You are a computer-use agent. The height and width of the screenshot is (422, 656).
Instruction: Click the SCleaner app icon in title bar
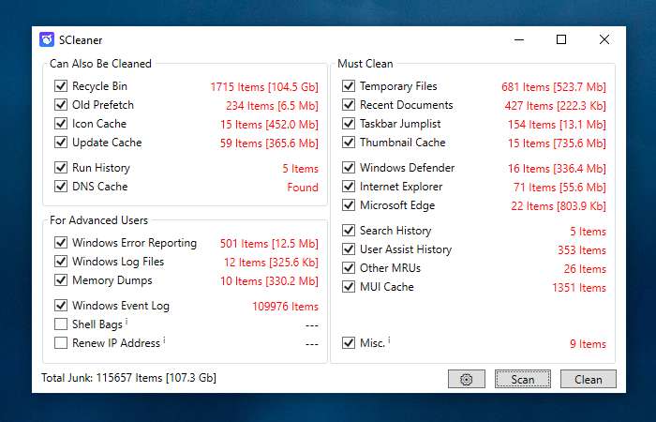tap(47, 39)
